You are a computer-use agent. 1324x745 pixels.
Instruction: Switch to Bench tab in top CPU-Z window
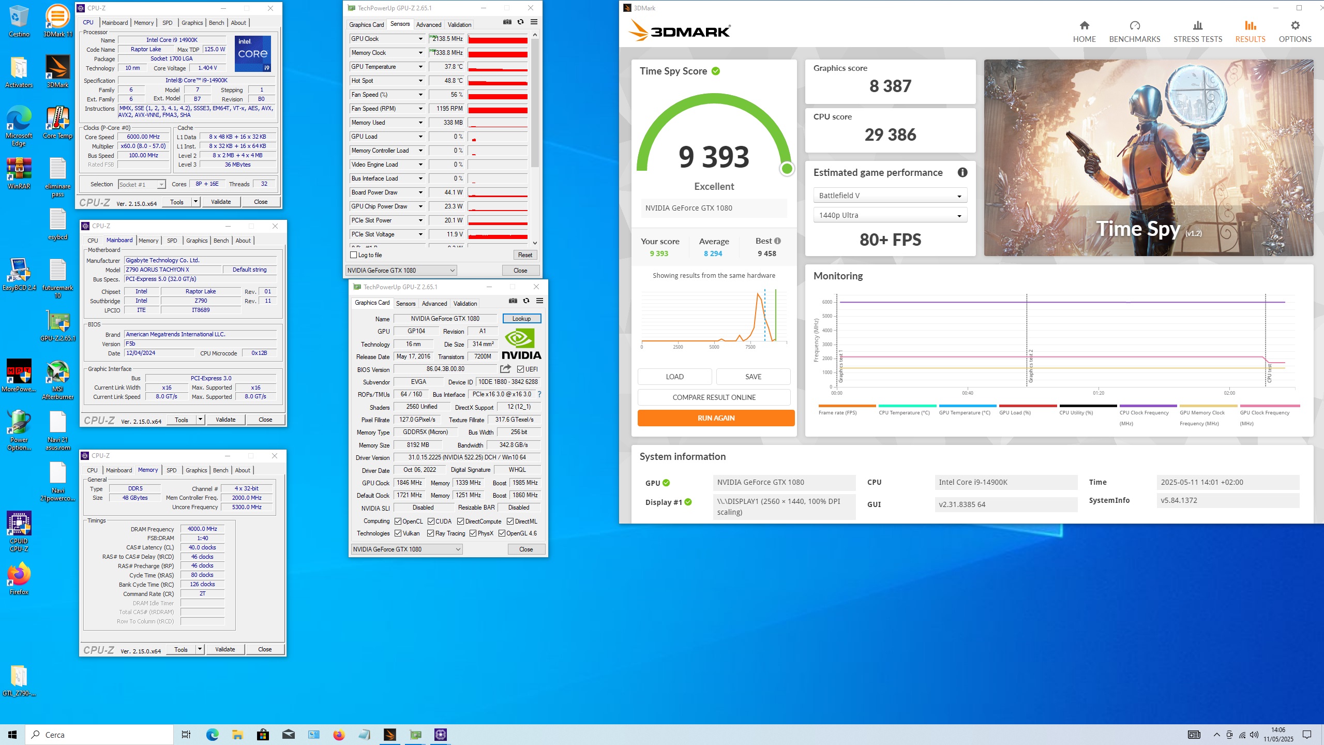click(216, 23)
